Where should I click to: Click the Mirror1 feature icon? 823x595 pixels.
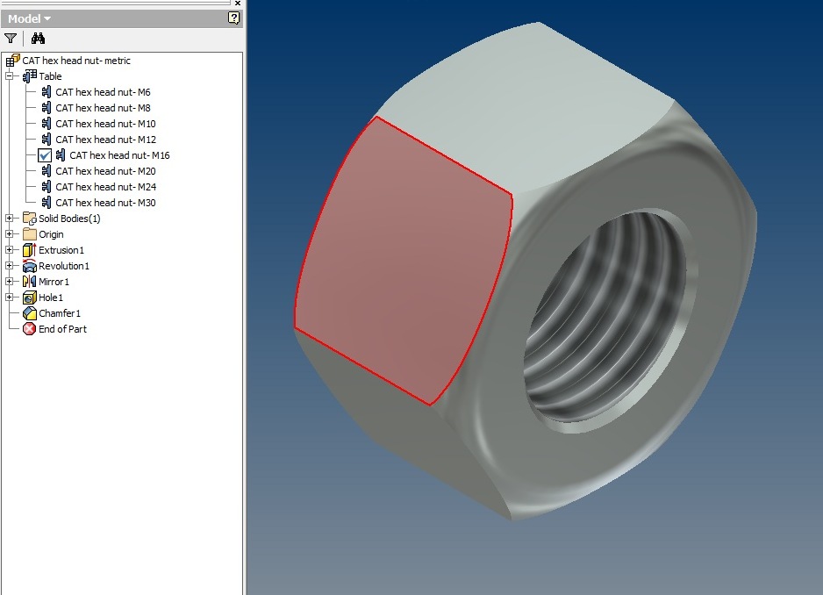tap(30, 282)
